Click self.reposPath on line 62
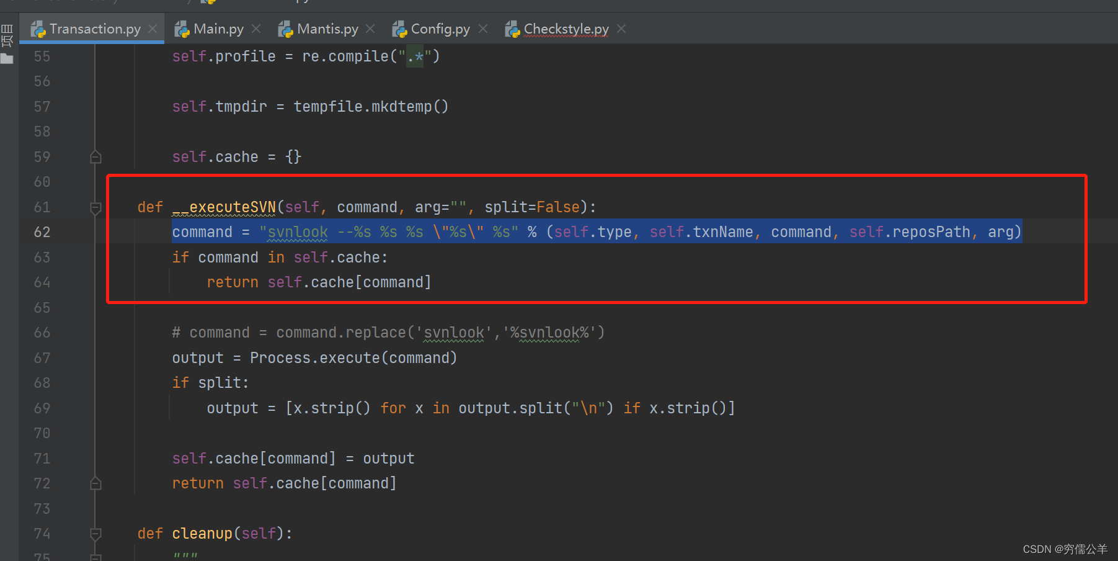The height and width of the screenshot is (561, 1118). tap(910, 232)
